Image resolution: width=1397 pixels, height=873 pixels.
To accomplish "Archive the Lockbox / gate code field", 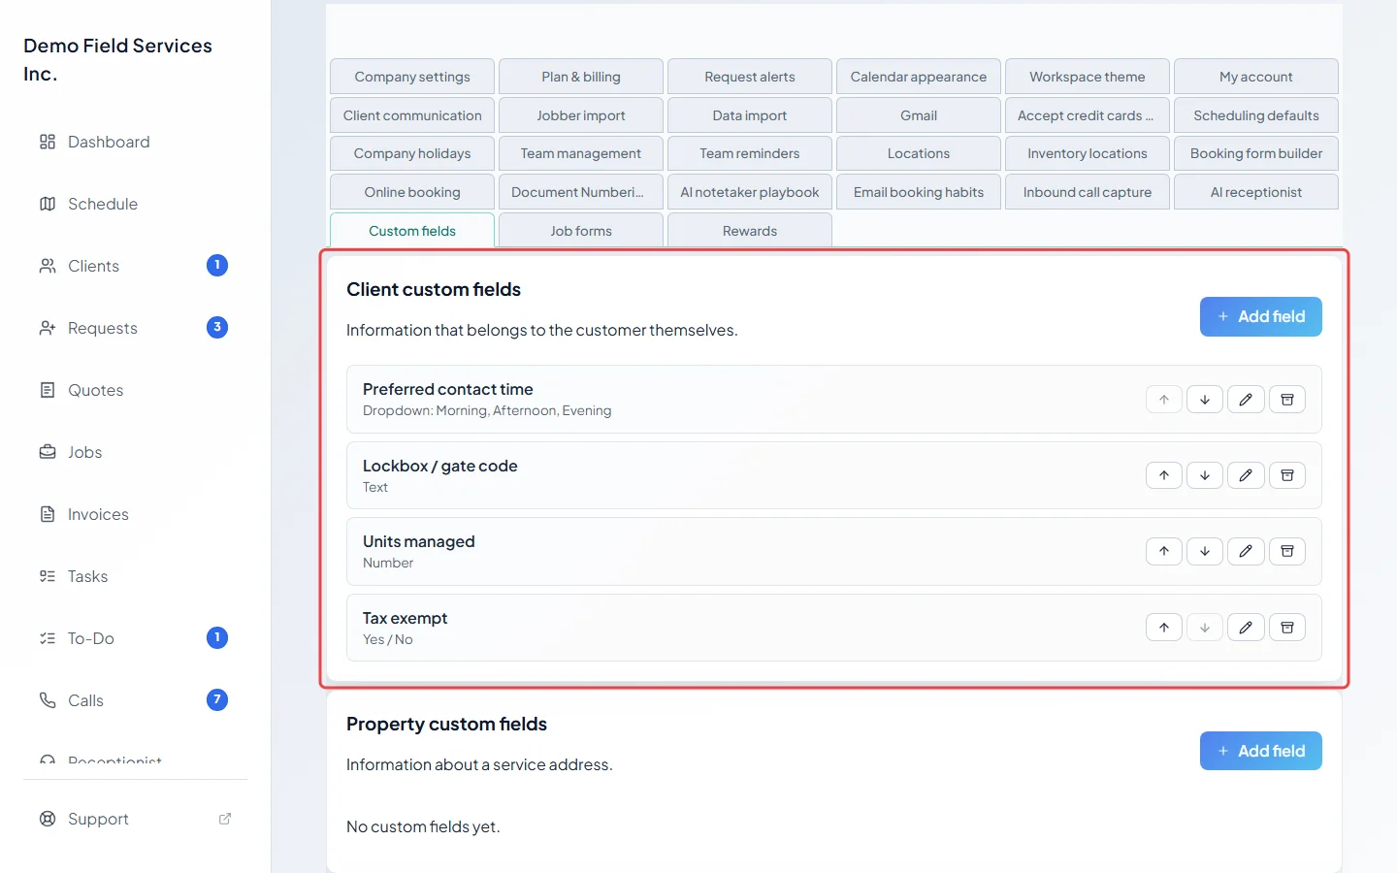I will pyautogui.click(x=1287, y=475).
